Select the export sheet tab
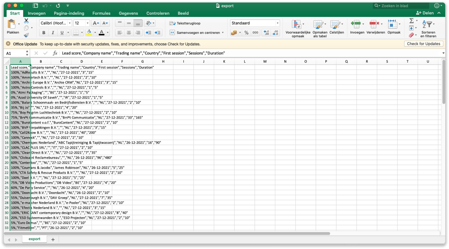This screenshot has height=249, width=449. tap(34, 239)
